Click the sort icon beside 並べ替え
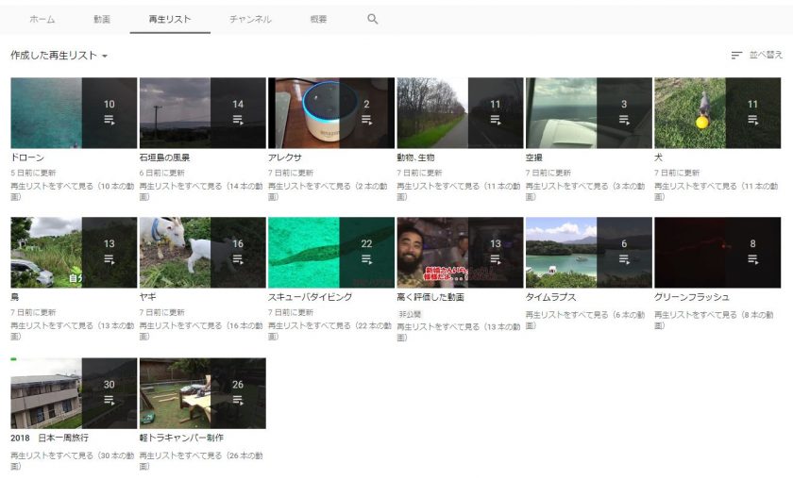The image size is (793, 480). 736,56
